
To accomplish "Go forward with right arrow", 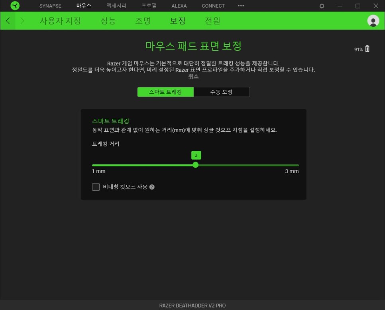I will 22,21.
